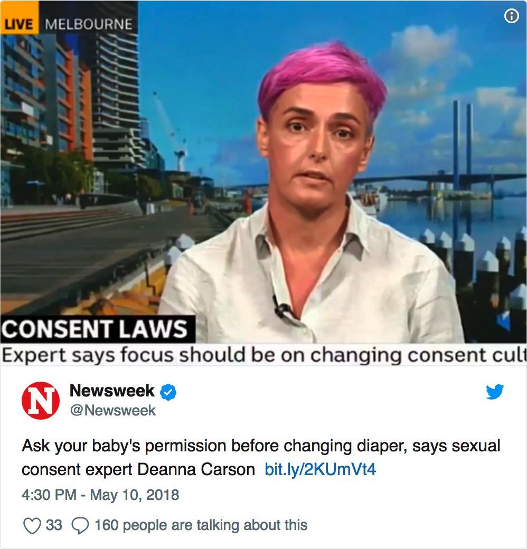Click the LIVE badge on the video
527x549 pixels.
click(x=19, y=24)
